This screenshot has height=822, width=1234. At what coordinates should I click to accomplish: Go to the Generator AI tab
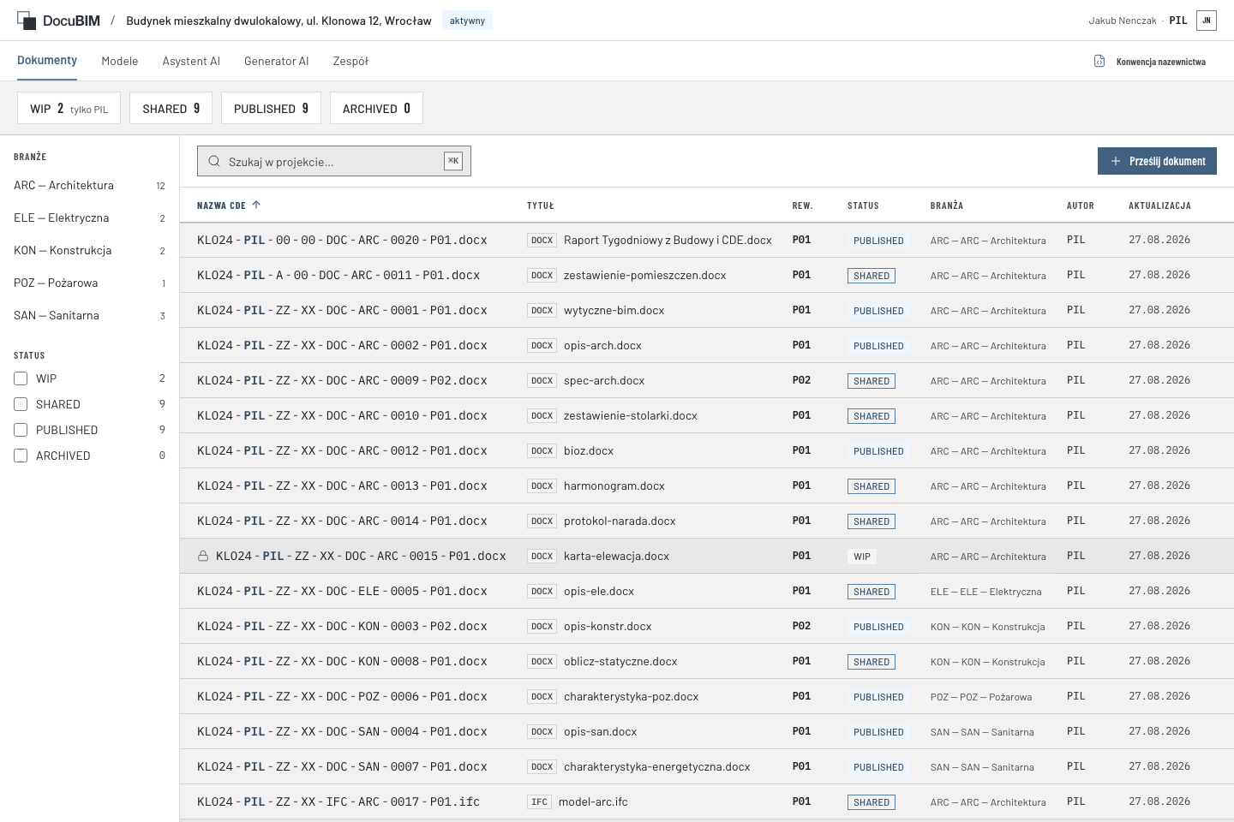276,61
